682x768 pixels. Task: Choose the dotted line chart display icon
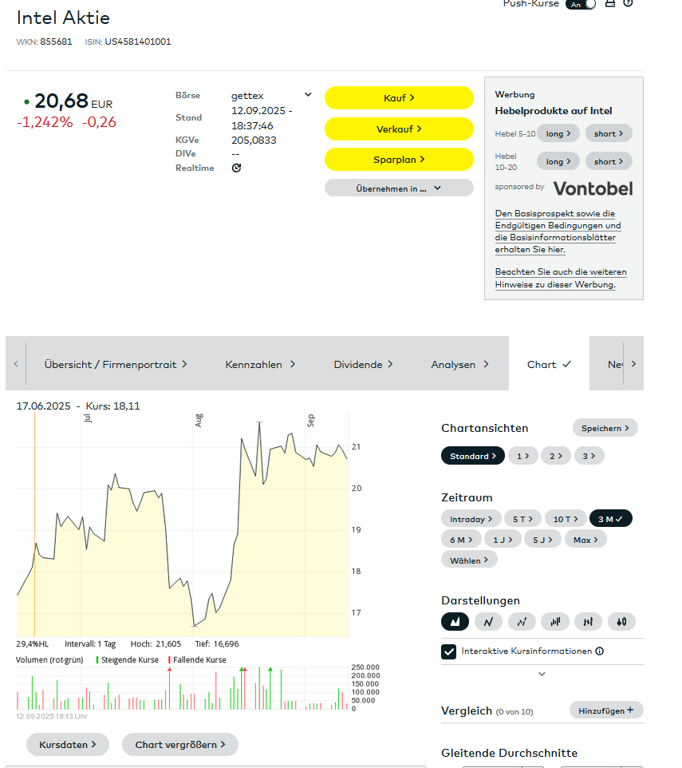522,621
